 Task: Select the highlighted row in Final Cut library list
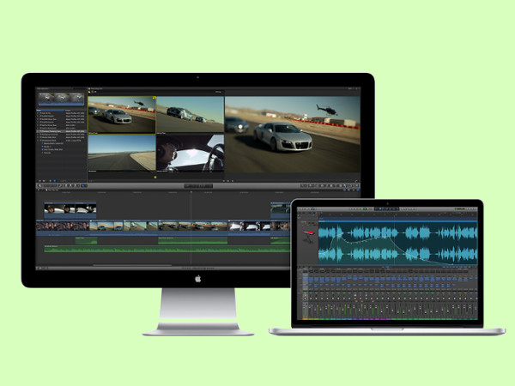click(x=61, y=131)
